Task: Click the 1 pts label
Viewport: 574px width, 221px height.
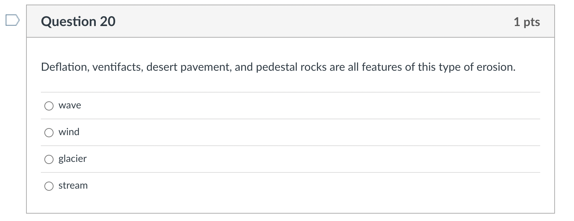Action: 526,22
